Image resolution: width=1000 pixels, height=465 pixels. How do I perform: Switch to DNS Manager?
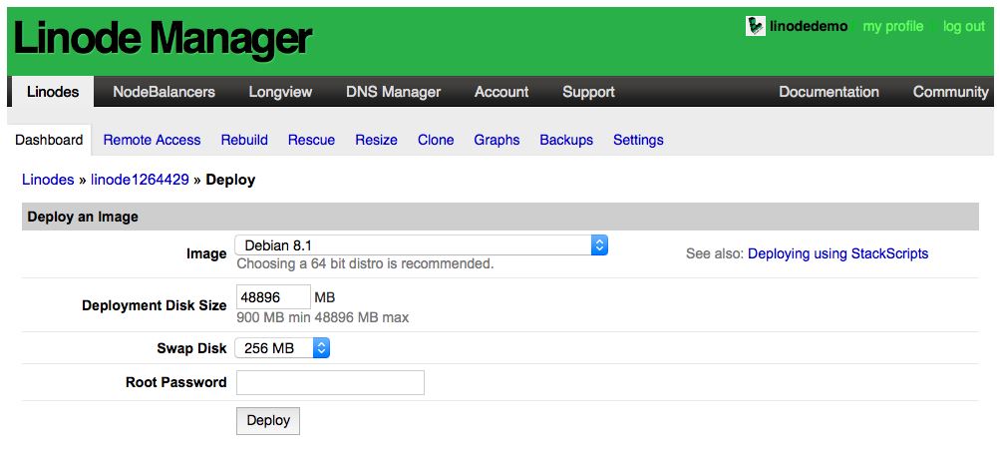tap(394, 92)
